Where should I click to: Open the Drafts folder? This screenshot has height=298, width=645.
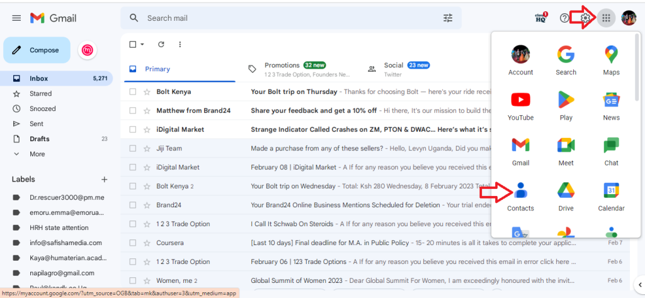[55, 139]
